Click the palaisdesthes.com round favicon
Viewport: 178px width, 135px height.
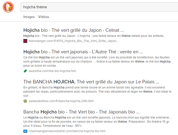pos(25,101)
